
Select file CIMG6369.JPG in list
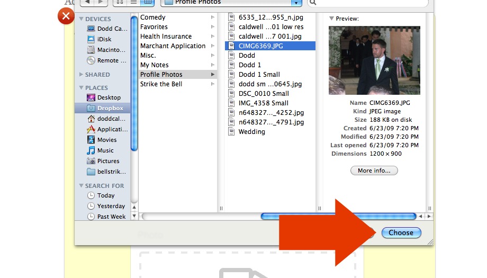point(270,46)
